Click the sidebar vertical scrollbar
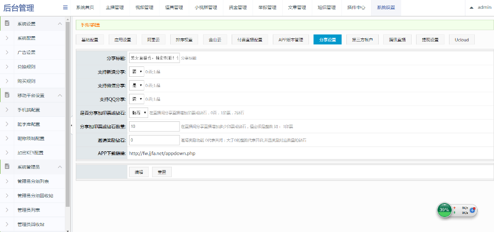494x232 pixels. click(x=68, y=114)
